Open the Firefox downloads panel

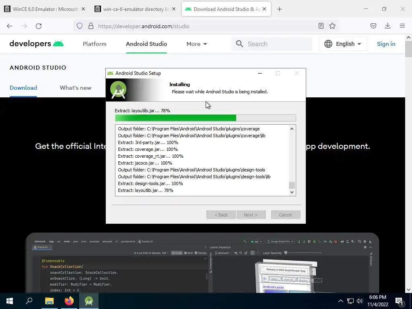[387, 26]
